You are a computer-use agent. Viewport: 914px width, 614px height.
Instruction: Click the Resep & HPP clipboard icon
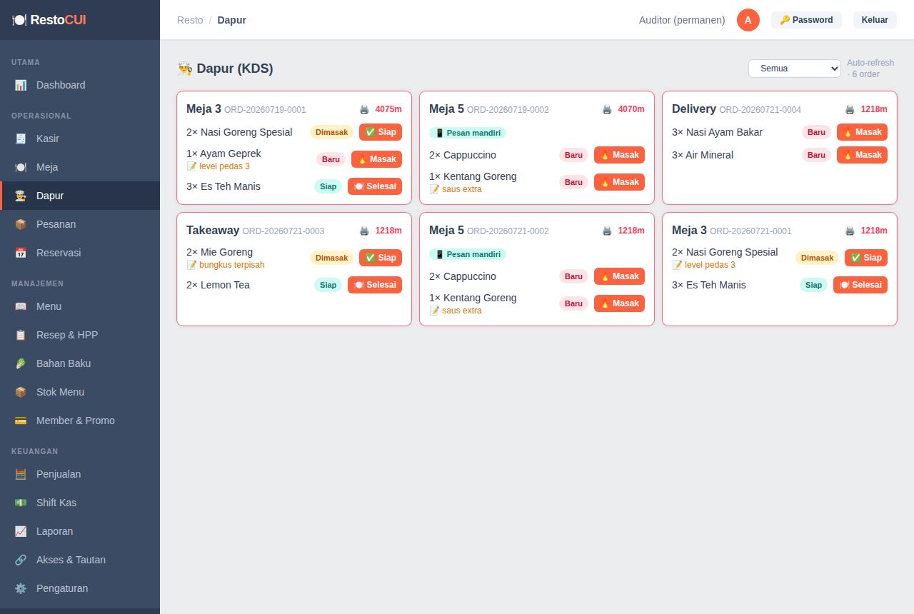(x=21, y=335)
